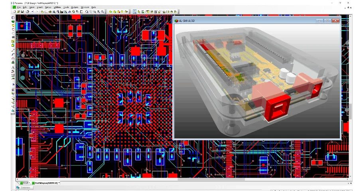This screenshot has width=359, height=191.
Task: Open the Setup menu
Action: (x=48, y=7)
